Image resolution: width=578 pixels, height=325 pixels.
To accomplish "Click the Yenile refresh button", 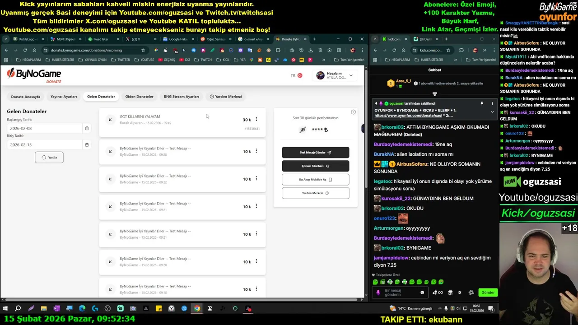I will coord(49,158).
